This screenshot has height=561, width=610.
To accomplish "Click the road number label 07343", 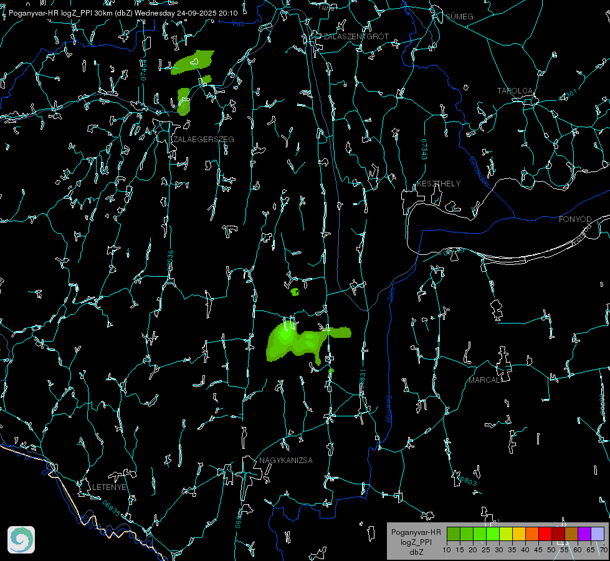I will [x=424, y=150].
